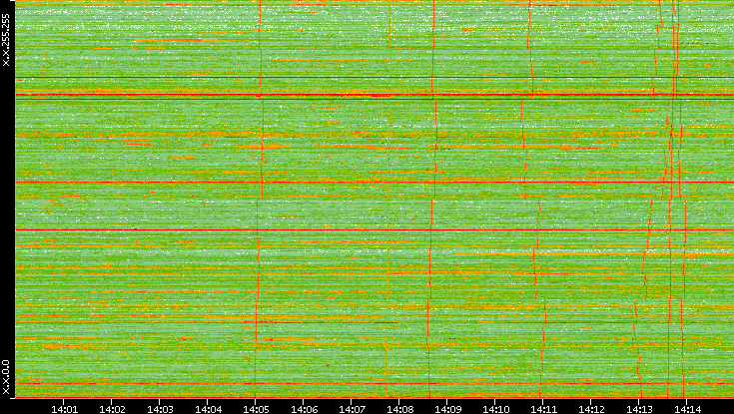Click the x.x.255.255 address axis label
Image resolution: width=734 pixels, height=414 pixels.
click(x=6, y=40)
